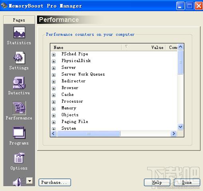Click the Pages header button
The width and height of the screenshot is (203, 191).
click(x=19, y=20)
